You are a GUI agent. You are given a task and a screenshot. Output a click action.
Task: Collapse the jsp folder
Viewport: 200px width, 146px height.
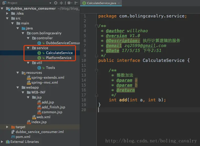coord(28,97)
